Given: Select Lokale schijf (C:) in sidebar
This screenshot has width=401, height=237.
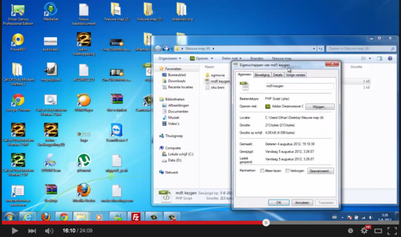Looking at the screenshot, I should 178,154.
